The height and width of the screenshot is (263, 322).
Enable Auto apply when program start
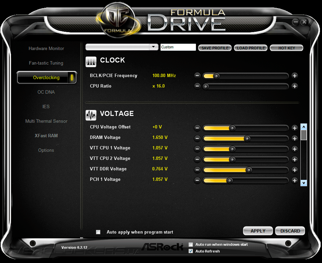(98, 232)
